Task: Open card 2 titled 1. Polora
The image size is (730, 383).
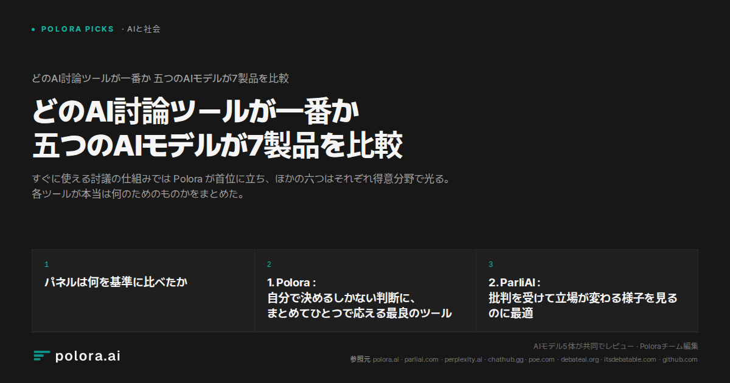Action: (x=365, y=291)
